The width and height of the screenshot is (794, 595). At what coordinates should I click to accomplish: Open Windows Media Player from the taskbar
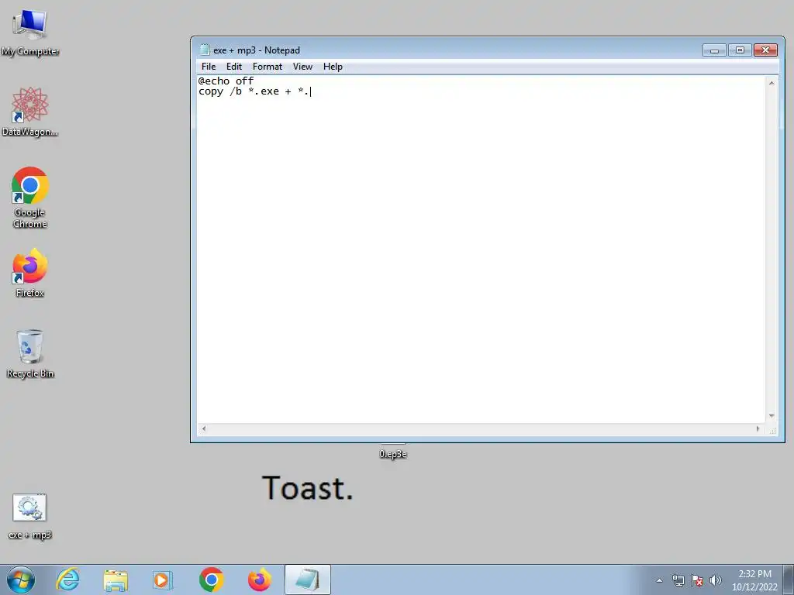click(x=163, y=580)
